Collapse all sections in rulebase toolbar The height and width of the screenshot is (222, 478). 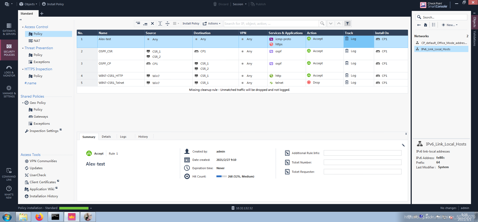[167, 23]
